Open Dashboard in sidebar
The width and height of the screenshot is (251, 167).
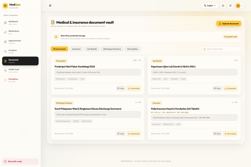20,23
